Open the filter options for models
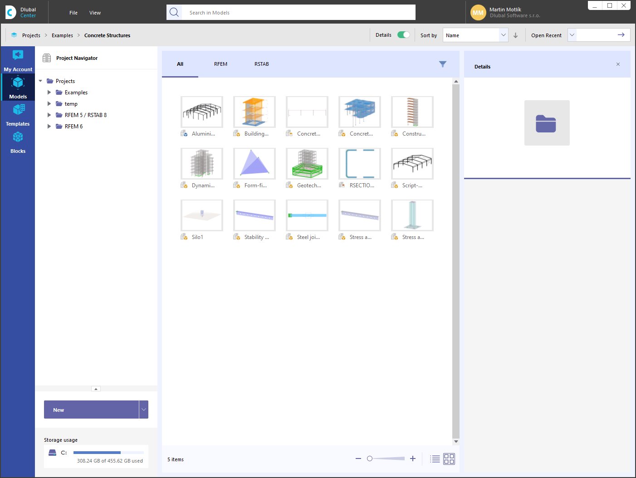This screenshot has height=478, width=636. [442, 64]
